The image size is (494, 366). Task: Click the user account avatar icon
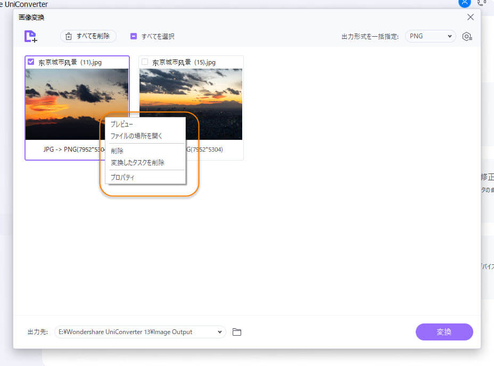point(464,3)
